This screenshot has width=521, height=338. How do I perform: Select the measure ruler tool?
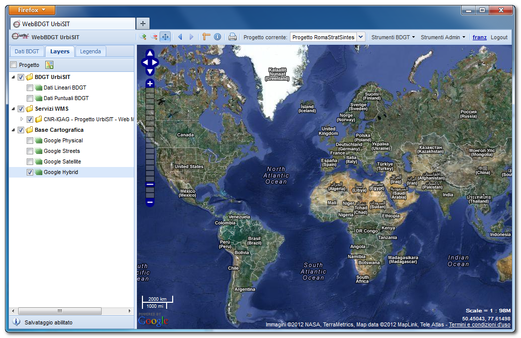click(x=206, y=37)
